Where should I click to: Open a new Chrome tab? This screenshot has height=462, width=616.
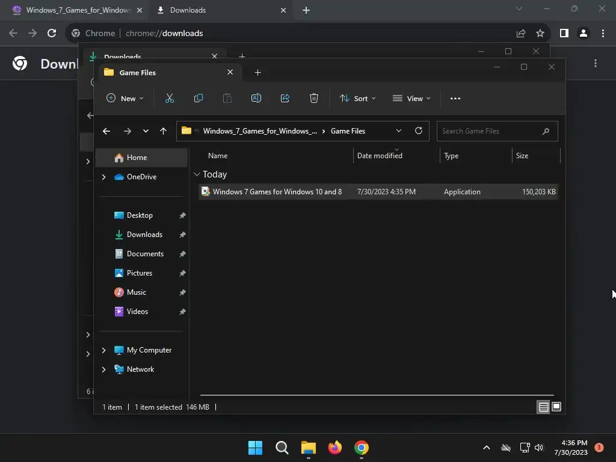point(306,10)
